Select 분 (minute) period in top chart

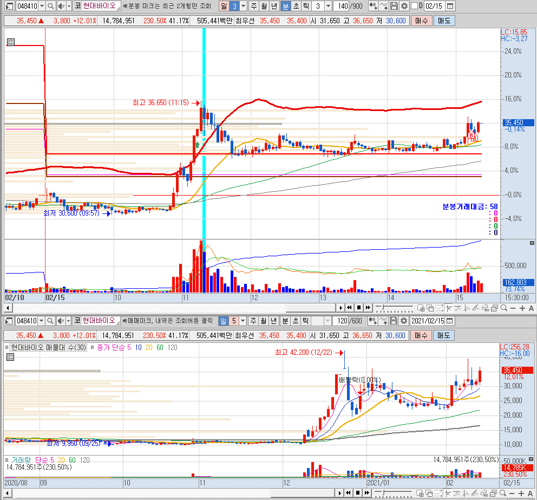click(285, 6)
